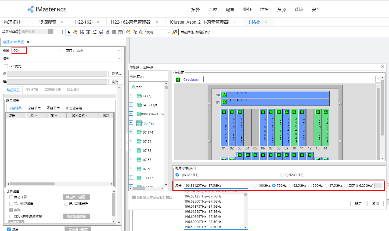Click the zoom out magnifier icon

[135, 32]
